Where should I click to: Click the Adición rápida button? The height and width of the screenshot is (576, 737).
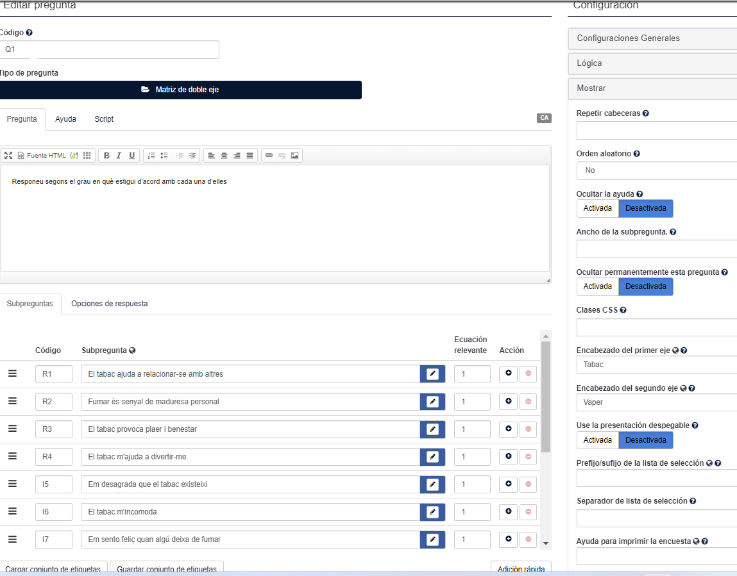point(520,568)
